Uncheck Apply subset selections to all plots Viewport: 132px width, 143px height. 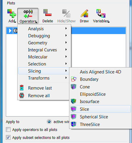8,137
